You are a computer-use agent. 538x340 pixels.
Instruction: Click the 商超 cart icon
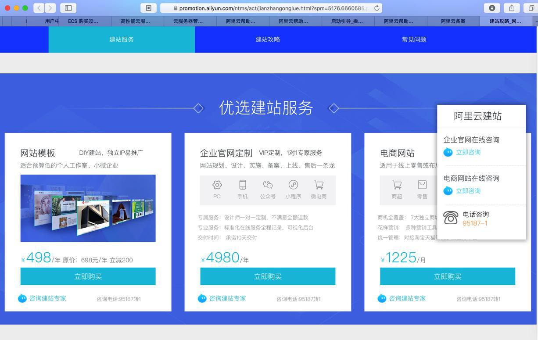tap(397, 185)
